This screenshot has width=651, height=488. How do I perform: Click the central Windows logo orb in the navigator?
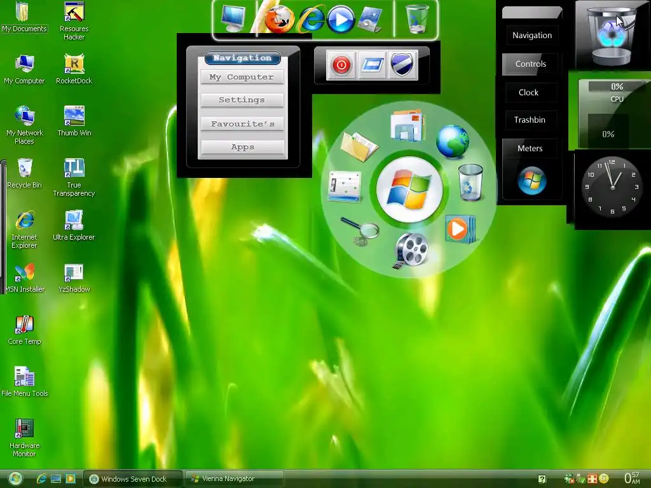coord(409,189)
